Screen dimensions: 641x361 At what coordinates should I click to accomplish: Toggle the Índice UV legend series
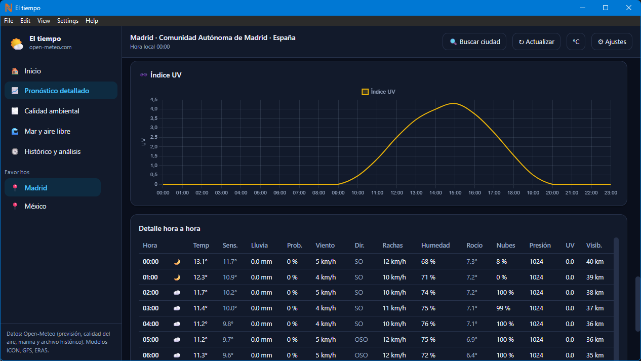tap(378, 92)
